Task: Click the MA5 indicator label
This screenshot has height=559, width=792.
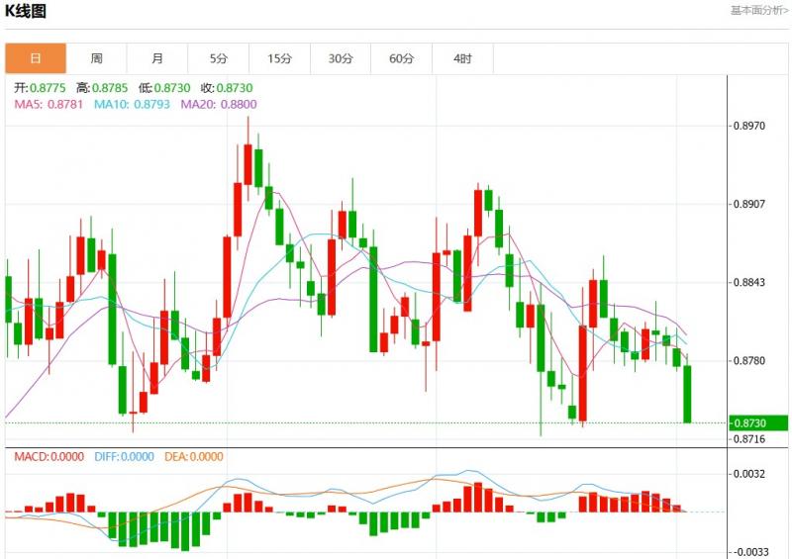Action: tap(47, 104)
